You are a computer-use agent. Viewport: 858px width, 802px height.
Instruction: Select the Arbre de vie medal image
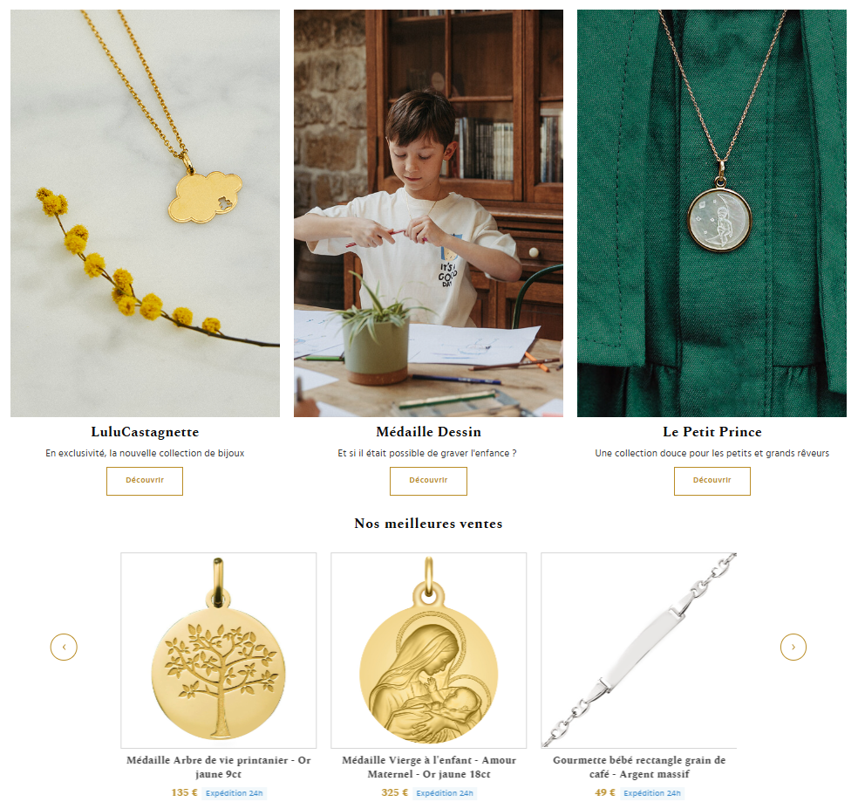point(218,650)
